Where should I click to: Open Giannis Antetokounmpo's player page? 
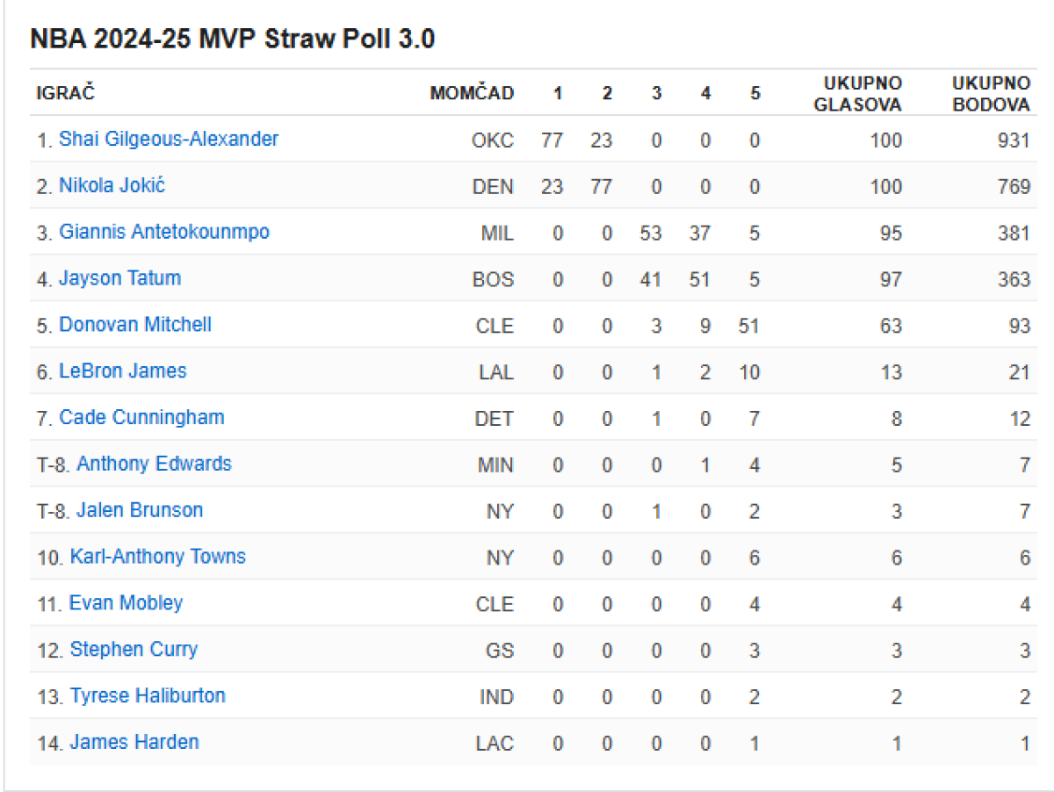pyautogui.click(x=164, y=232)
